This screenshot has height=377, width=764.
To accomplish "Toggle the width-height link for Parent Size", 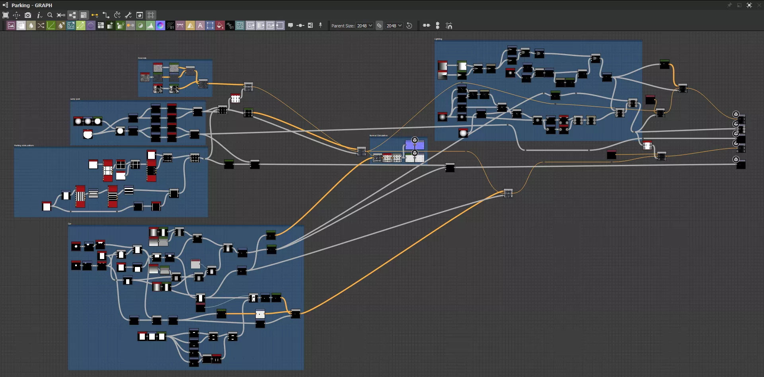I will [379, 26].
